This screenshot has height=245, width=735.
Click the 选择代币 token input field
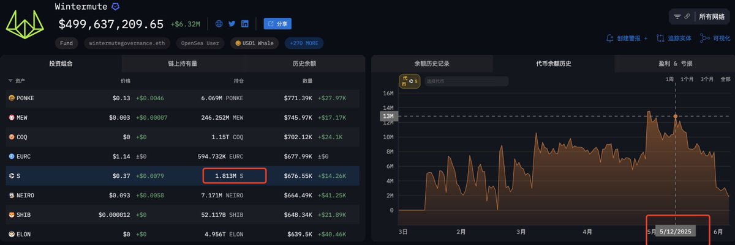466,81
